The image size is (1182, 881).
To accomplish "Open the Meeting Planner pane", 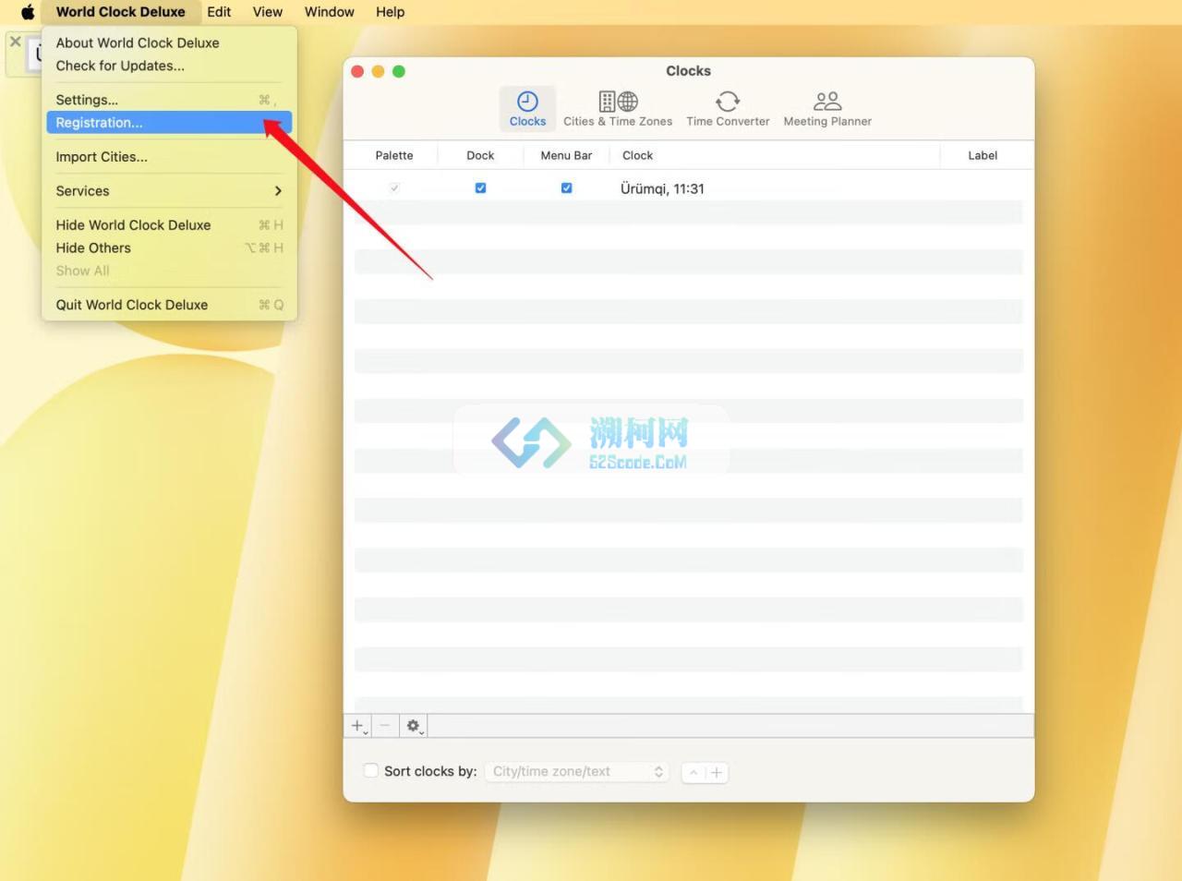I will [827, 109].
